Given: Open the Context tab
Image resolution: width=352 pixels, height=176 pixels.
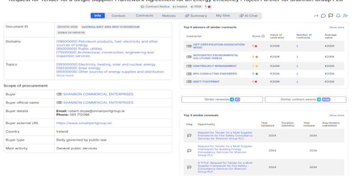Looking at the screenshot, I should [118, 16].
